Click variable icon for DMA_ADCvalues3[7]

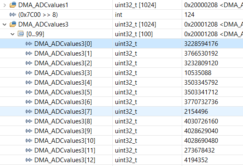tap(29, 112)
